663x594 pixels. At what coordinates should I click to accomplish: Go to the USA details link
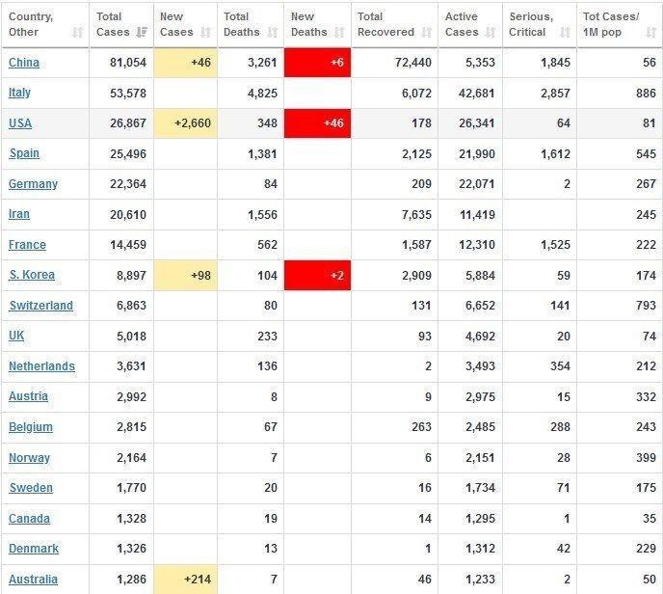coord(20,123)
